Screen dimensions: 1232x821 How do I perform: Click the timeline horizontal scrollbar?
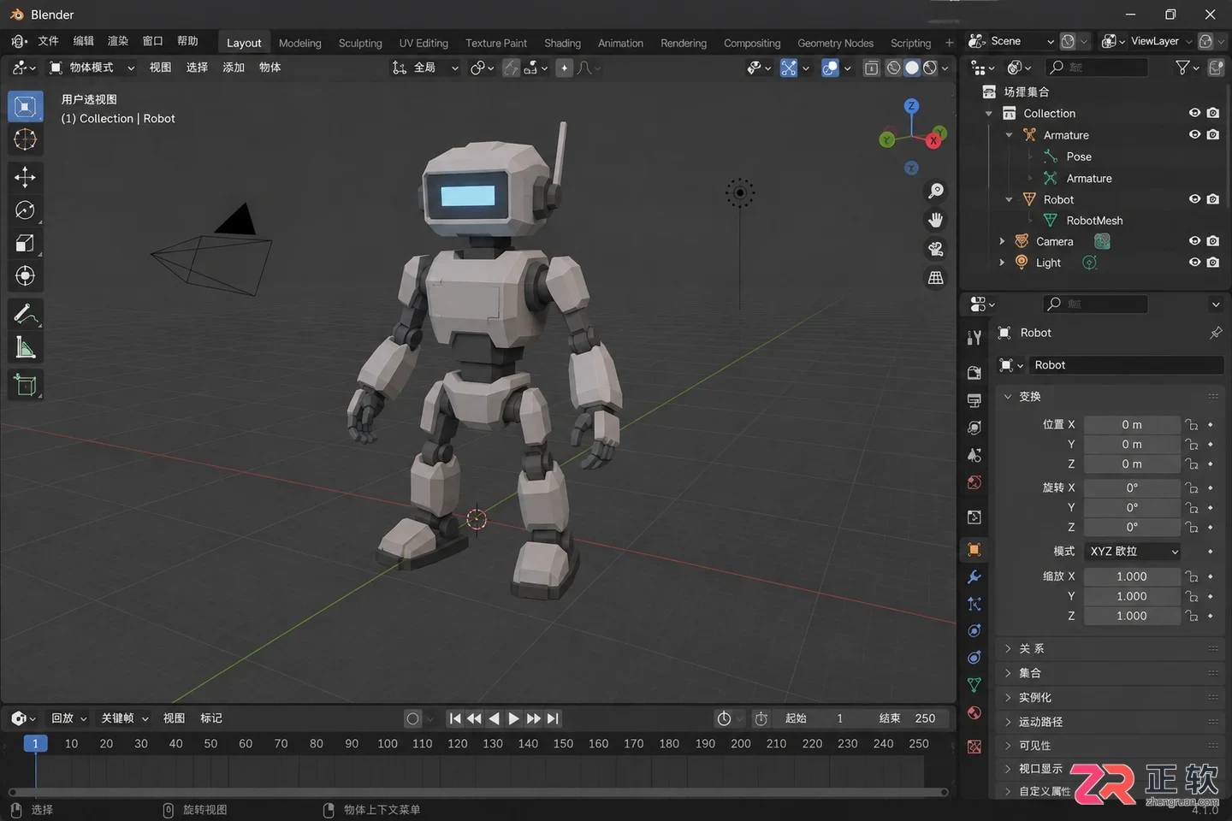pos(478,793)
